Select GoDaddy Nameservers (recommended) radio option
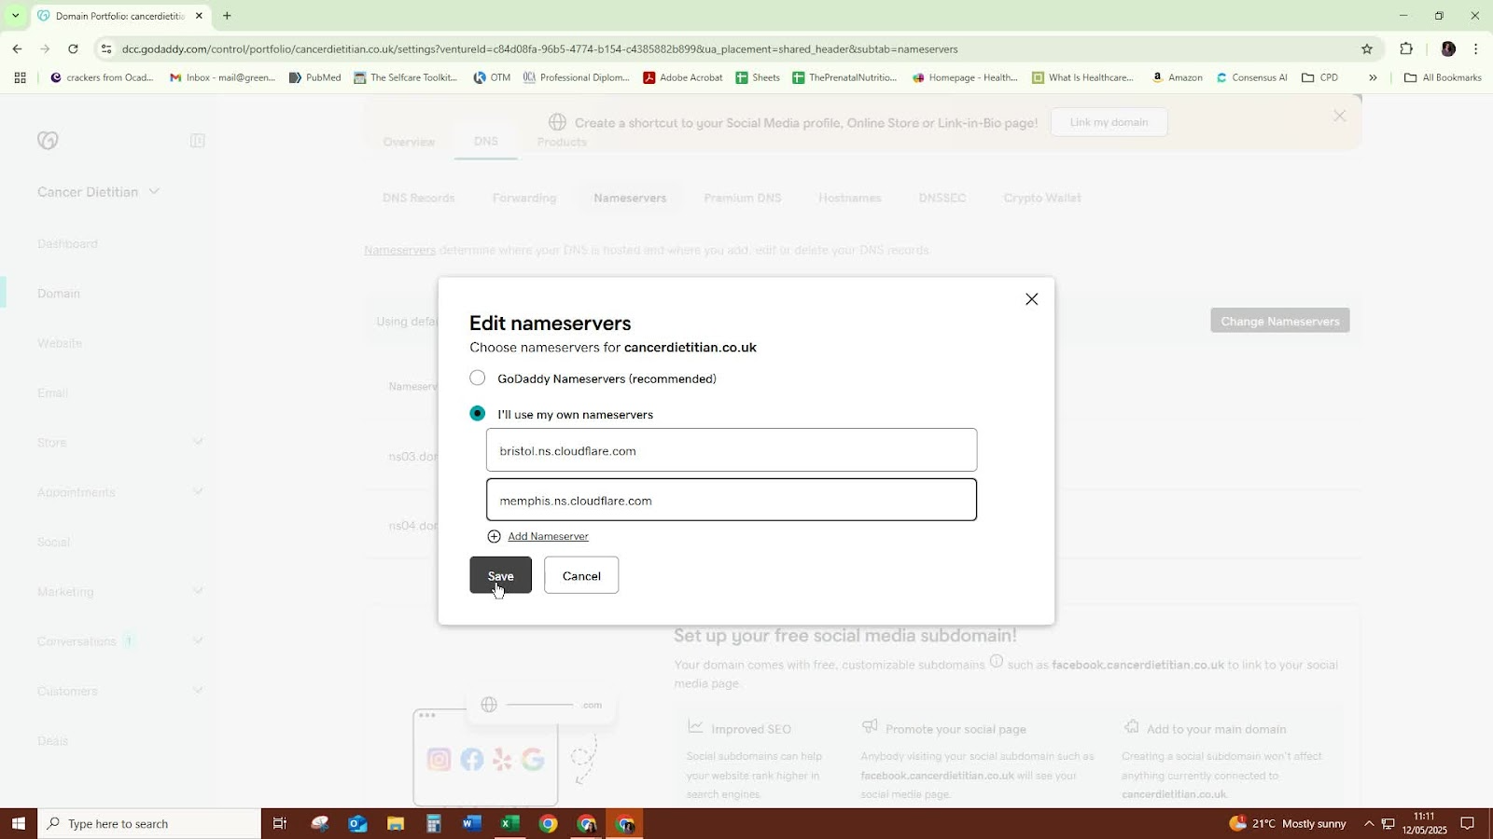Viewport: 1493px width, 839px height. [477, 378]
